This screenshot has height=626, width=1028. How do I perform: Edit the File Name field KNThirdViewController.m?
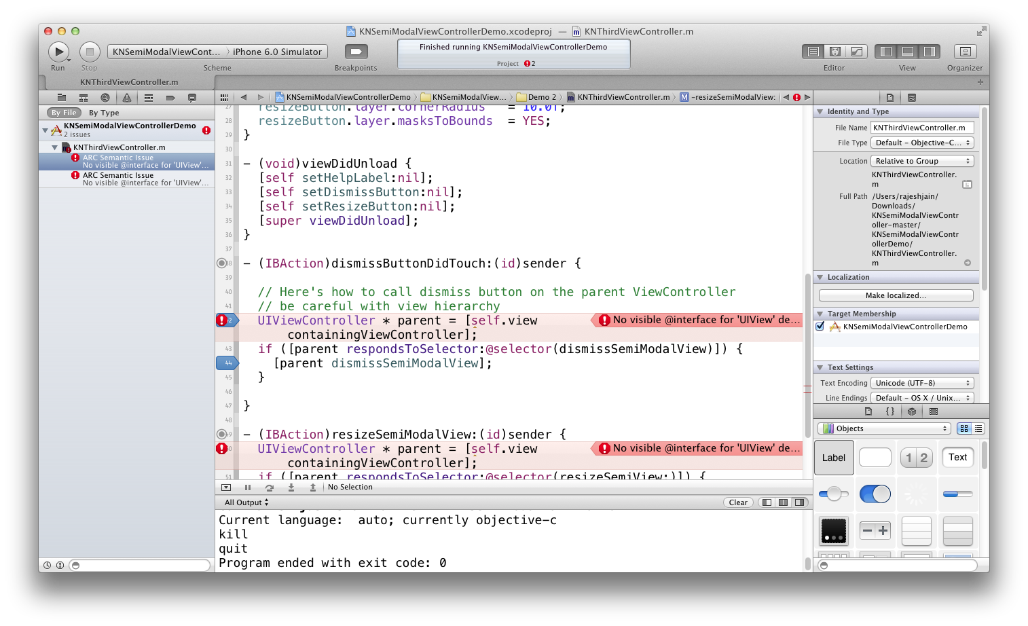click(x=922, y=128)
